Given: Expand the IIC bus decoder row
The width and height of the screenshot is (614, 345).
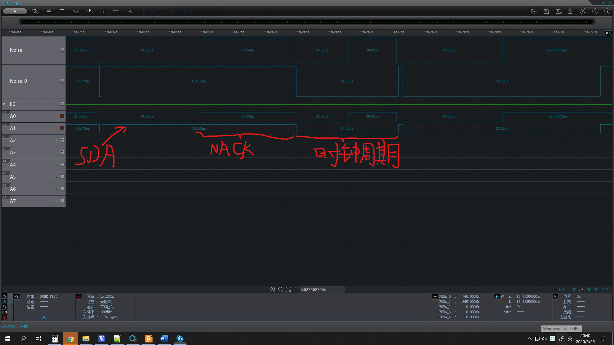Looking at the screenshot, I should pos(4,104).
